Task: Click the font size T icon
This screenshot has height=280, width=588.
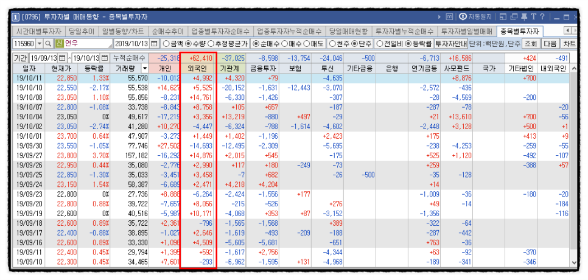Action: point(533,17)
